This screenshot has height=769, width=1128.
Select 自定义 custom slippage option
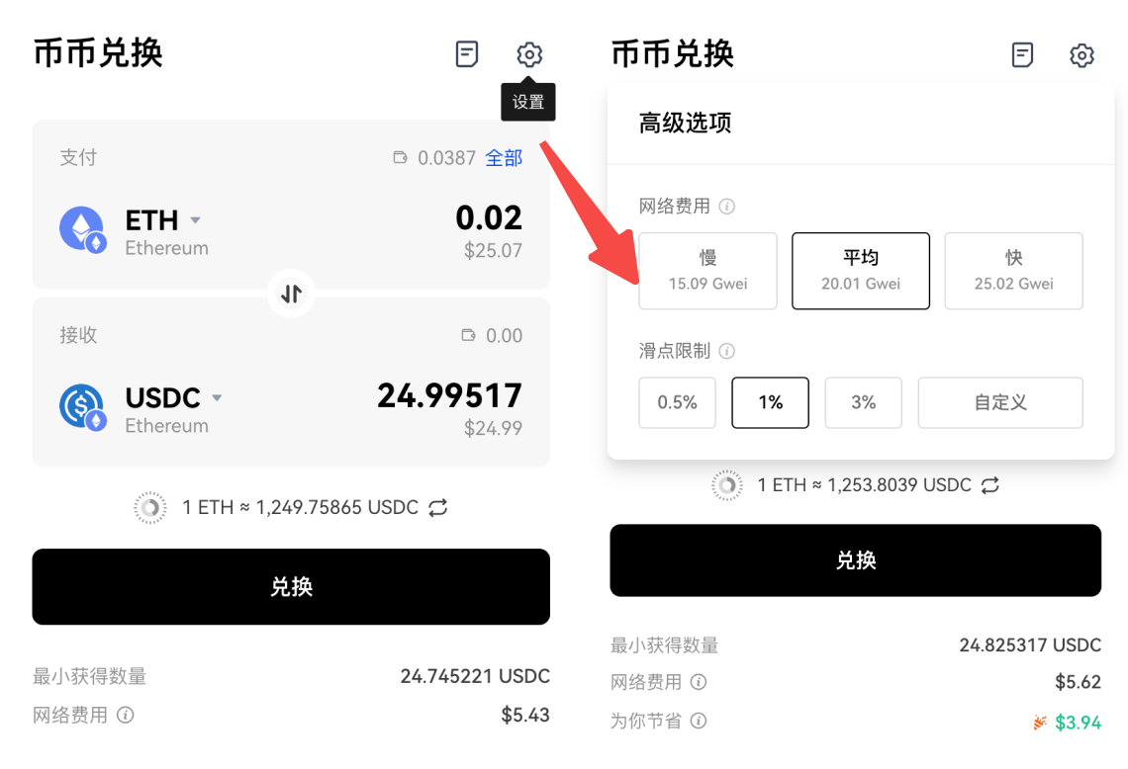(1000, 402)
